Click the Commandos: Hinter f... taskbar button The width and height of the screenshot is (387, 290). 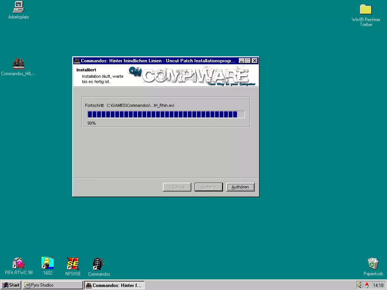(115, 285)
